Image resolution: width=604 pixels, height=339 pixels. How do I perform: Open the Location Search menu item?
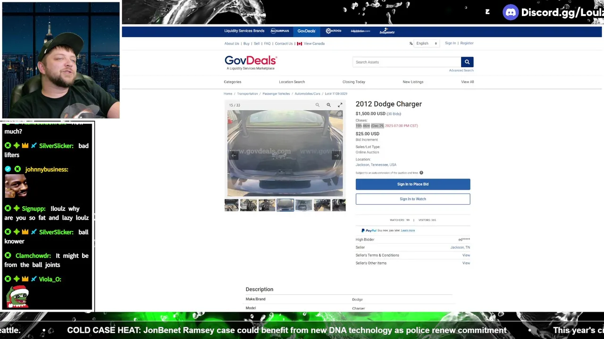(x=292, y=82)
